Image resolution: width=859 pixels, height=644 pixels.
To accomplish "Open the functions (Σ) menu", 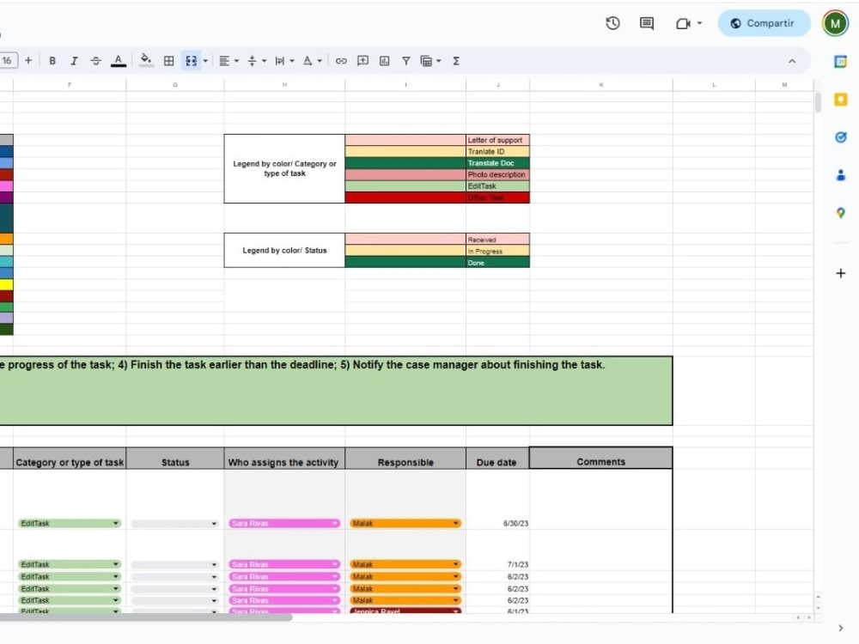I will click(x=455, y=60).
